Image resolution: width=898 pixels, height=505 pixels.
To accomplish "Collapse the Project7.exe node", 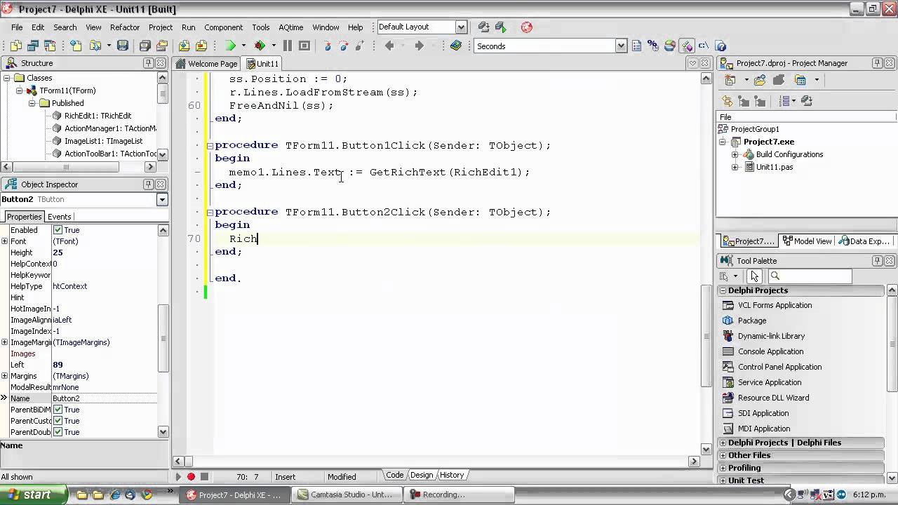I will pos(723,142).
